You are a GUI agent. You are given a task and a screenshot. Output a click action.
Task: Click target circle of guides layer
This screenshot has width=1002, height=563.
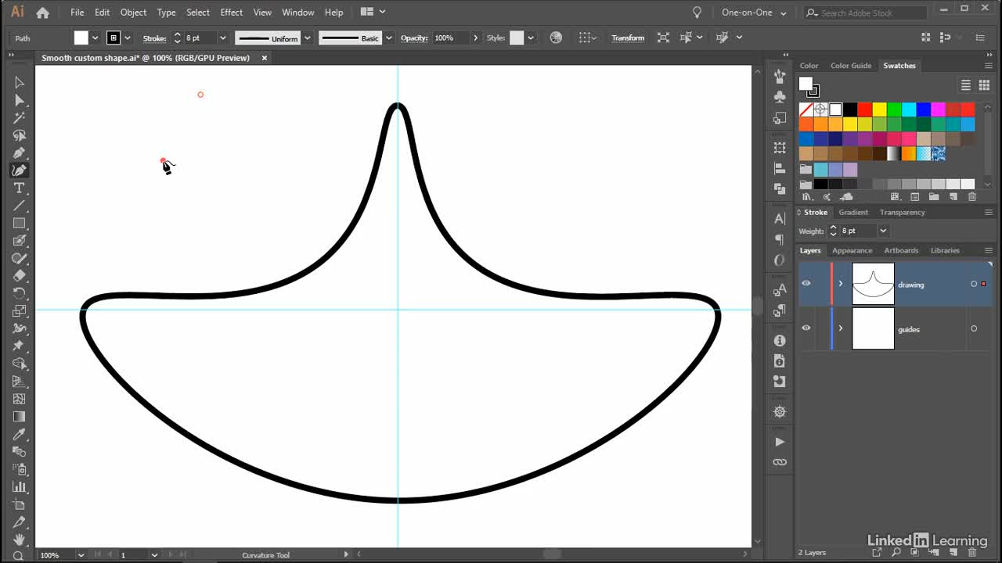(974, 328)
